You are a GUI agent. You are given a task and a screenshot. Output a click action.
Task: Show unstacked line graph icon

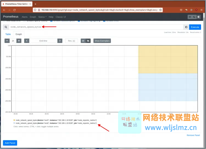pos(83,41)
